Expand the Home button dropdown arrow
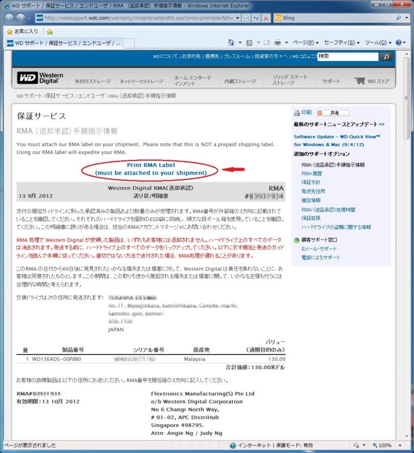The width and height of the screenshot is (414, 453). pyautogui.click(x=240, y=43)
